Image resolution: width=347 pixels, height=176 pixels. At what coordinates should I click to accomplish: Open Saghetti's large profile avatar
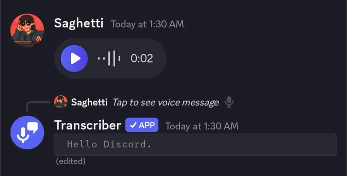pos(27,30)
